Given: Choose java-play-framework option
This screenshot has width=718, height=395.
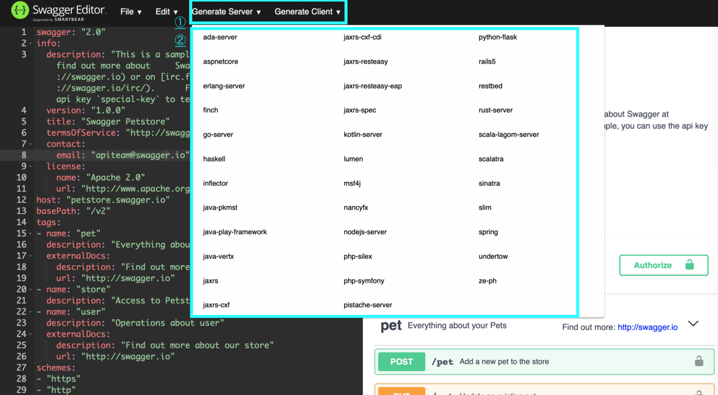Looking at the screenshot, I should [235, 232].
